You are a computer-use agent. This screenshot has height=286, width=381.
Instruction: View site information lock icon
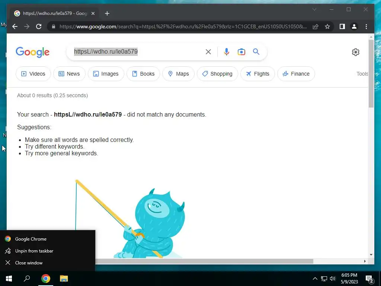[x=54, y=26]
